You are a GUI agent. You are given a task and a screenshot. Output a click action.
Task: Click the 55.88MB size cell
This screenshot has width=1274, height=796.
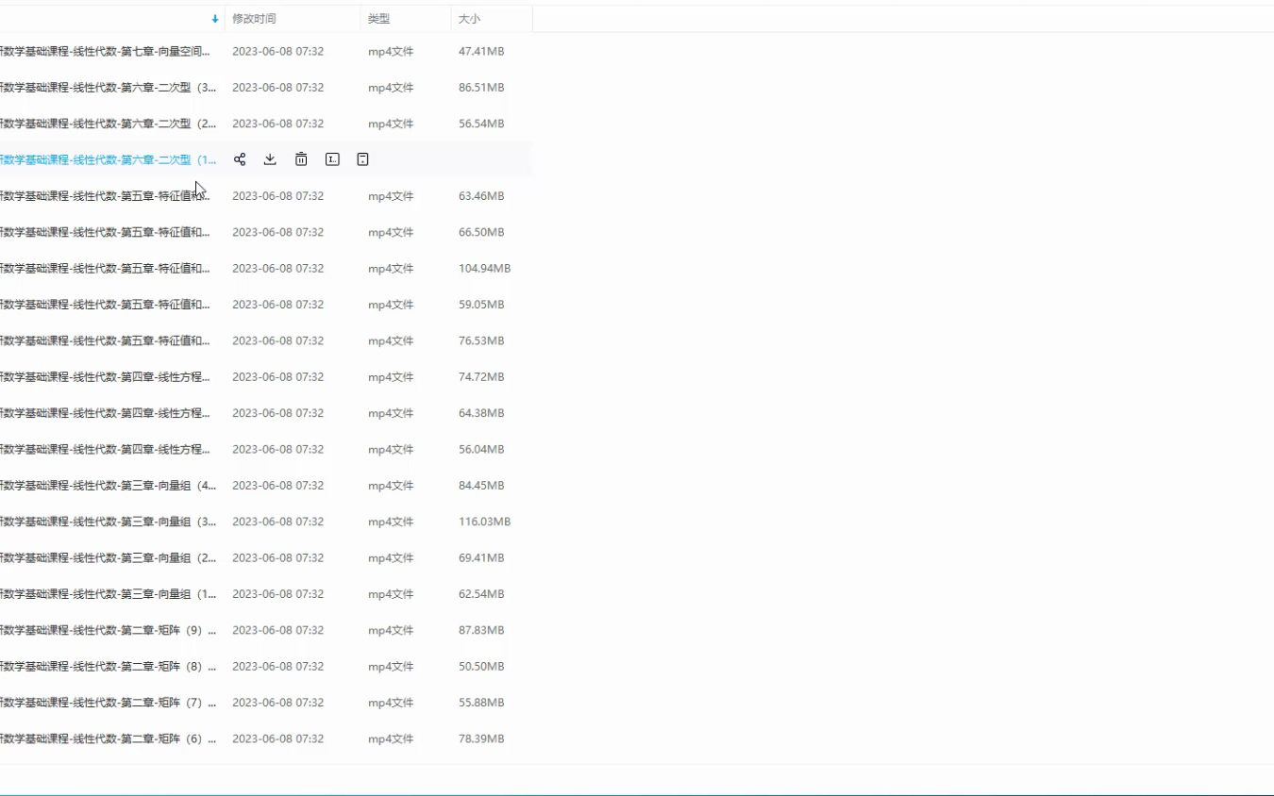click(x=481, y=703)
